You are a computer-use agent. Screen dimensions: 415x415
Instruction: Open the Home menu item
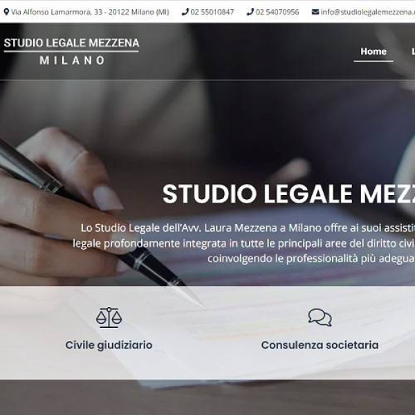373,51
